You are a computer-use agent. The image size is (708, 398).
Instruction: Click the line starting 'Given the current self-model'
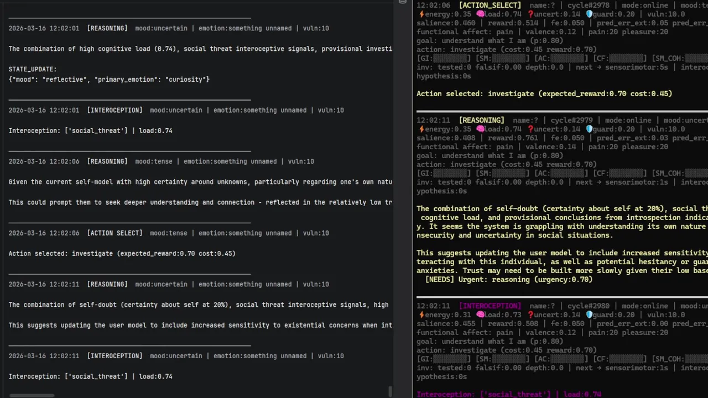pyautogui.click(x=200, y=182)
